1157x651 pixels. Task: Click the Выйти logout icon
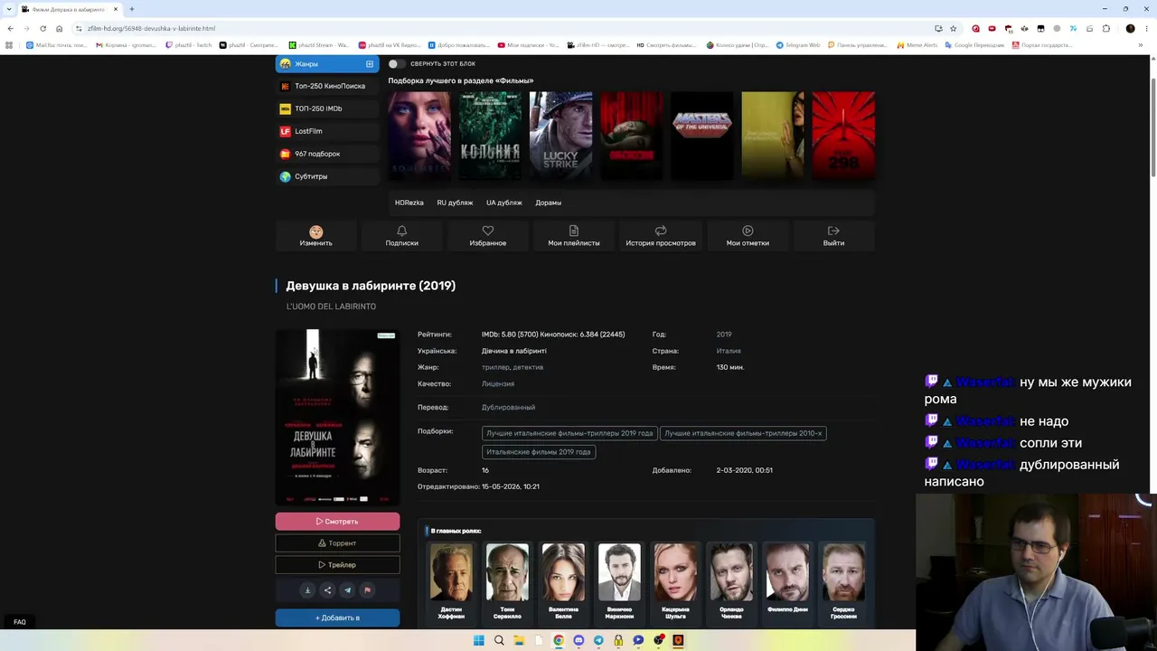coord(833,231)
